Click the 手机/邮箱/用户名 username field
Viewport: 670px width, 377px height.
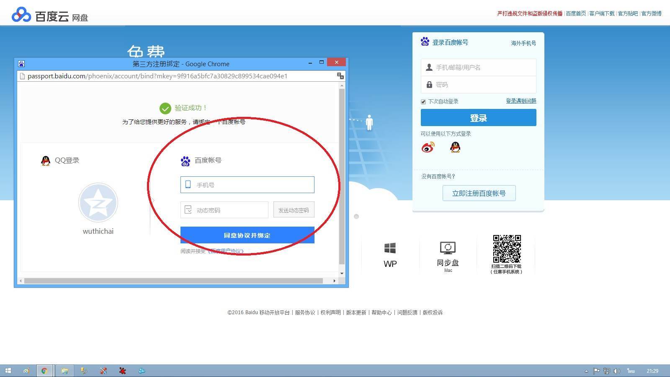point(478,67)
